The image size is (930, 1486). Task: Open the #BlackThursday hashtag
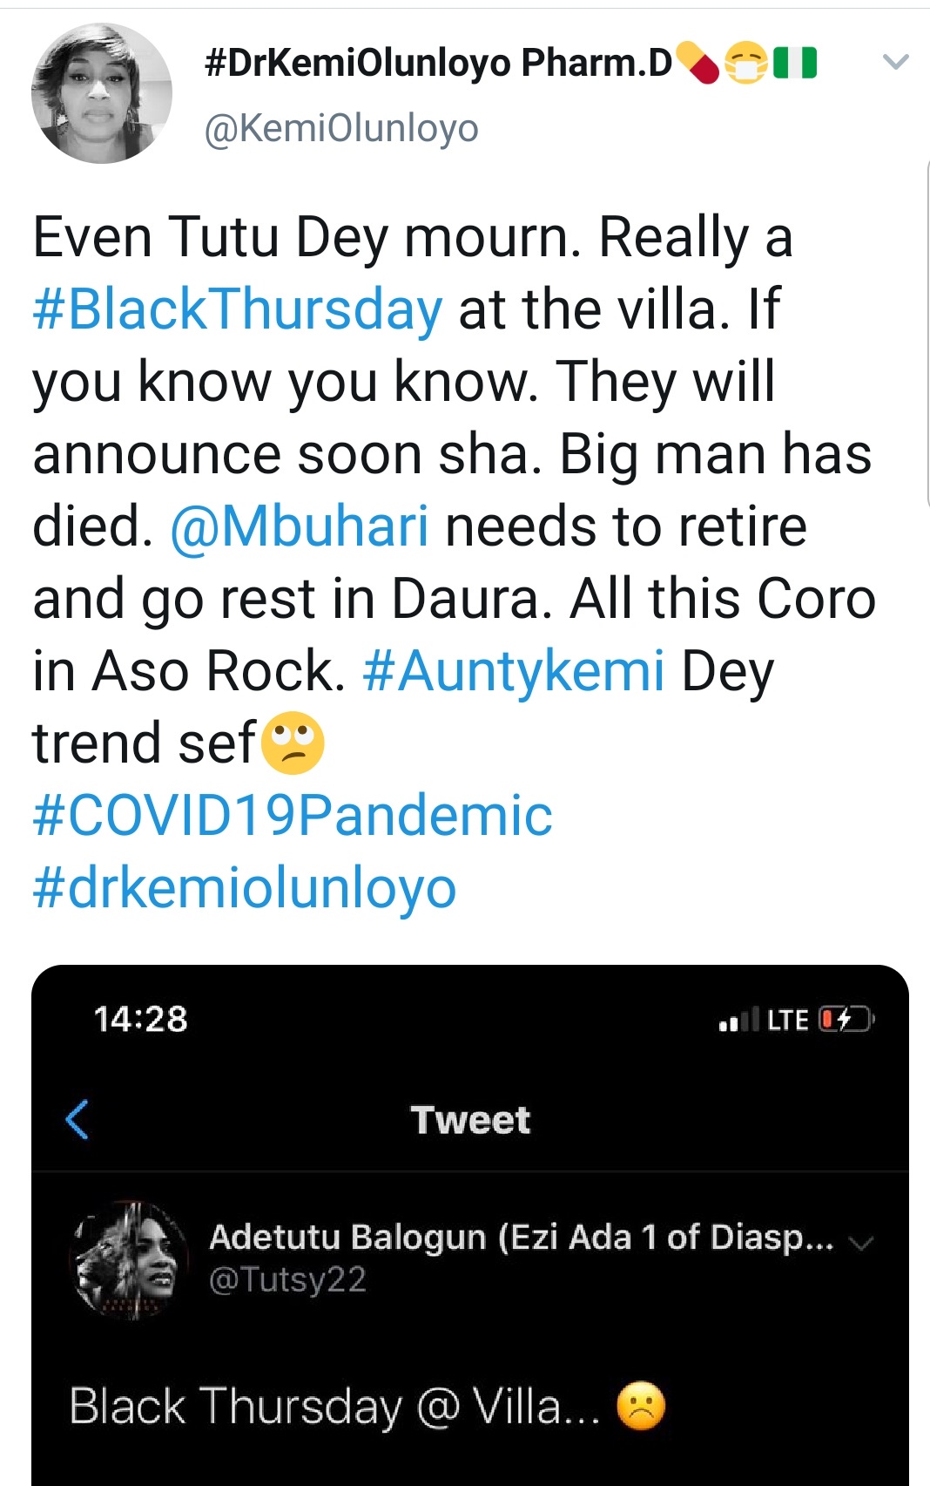point(238,309)
